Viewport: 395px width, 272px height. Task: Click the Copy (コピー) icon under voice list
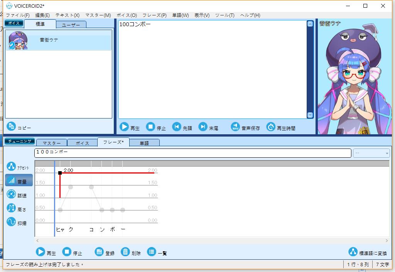(x=11, y=126)
